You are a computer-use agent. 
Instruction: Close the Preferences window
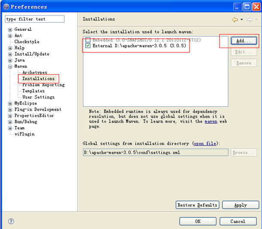tap(256, 7)
